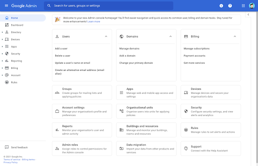Screen dimensions: 258x166
Task: Click the Add a user link
Action: tap(61, 48)
